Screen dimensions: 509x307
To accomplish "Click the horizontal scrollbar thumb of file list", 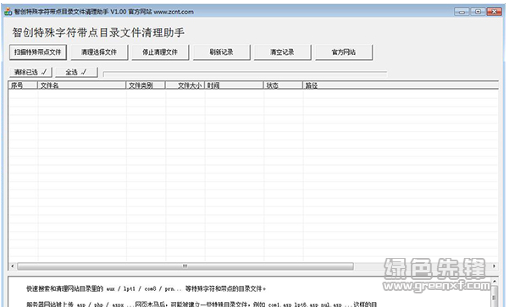I will (x=185, y=266).
